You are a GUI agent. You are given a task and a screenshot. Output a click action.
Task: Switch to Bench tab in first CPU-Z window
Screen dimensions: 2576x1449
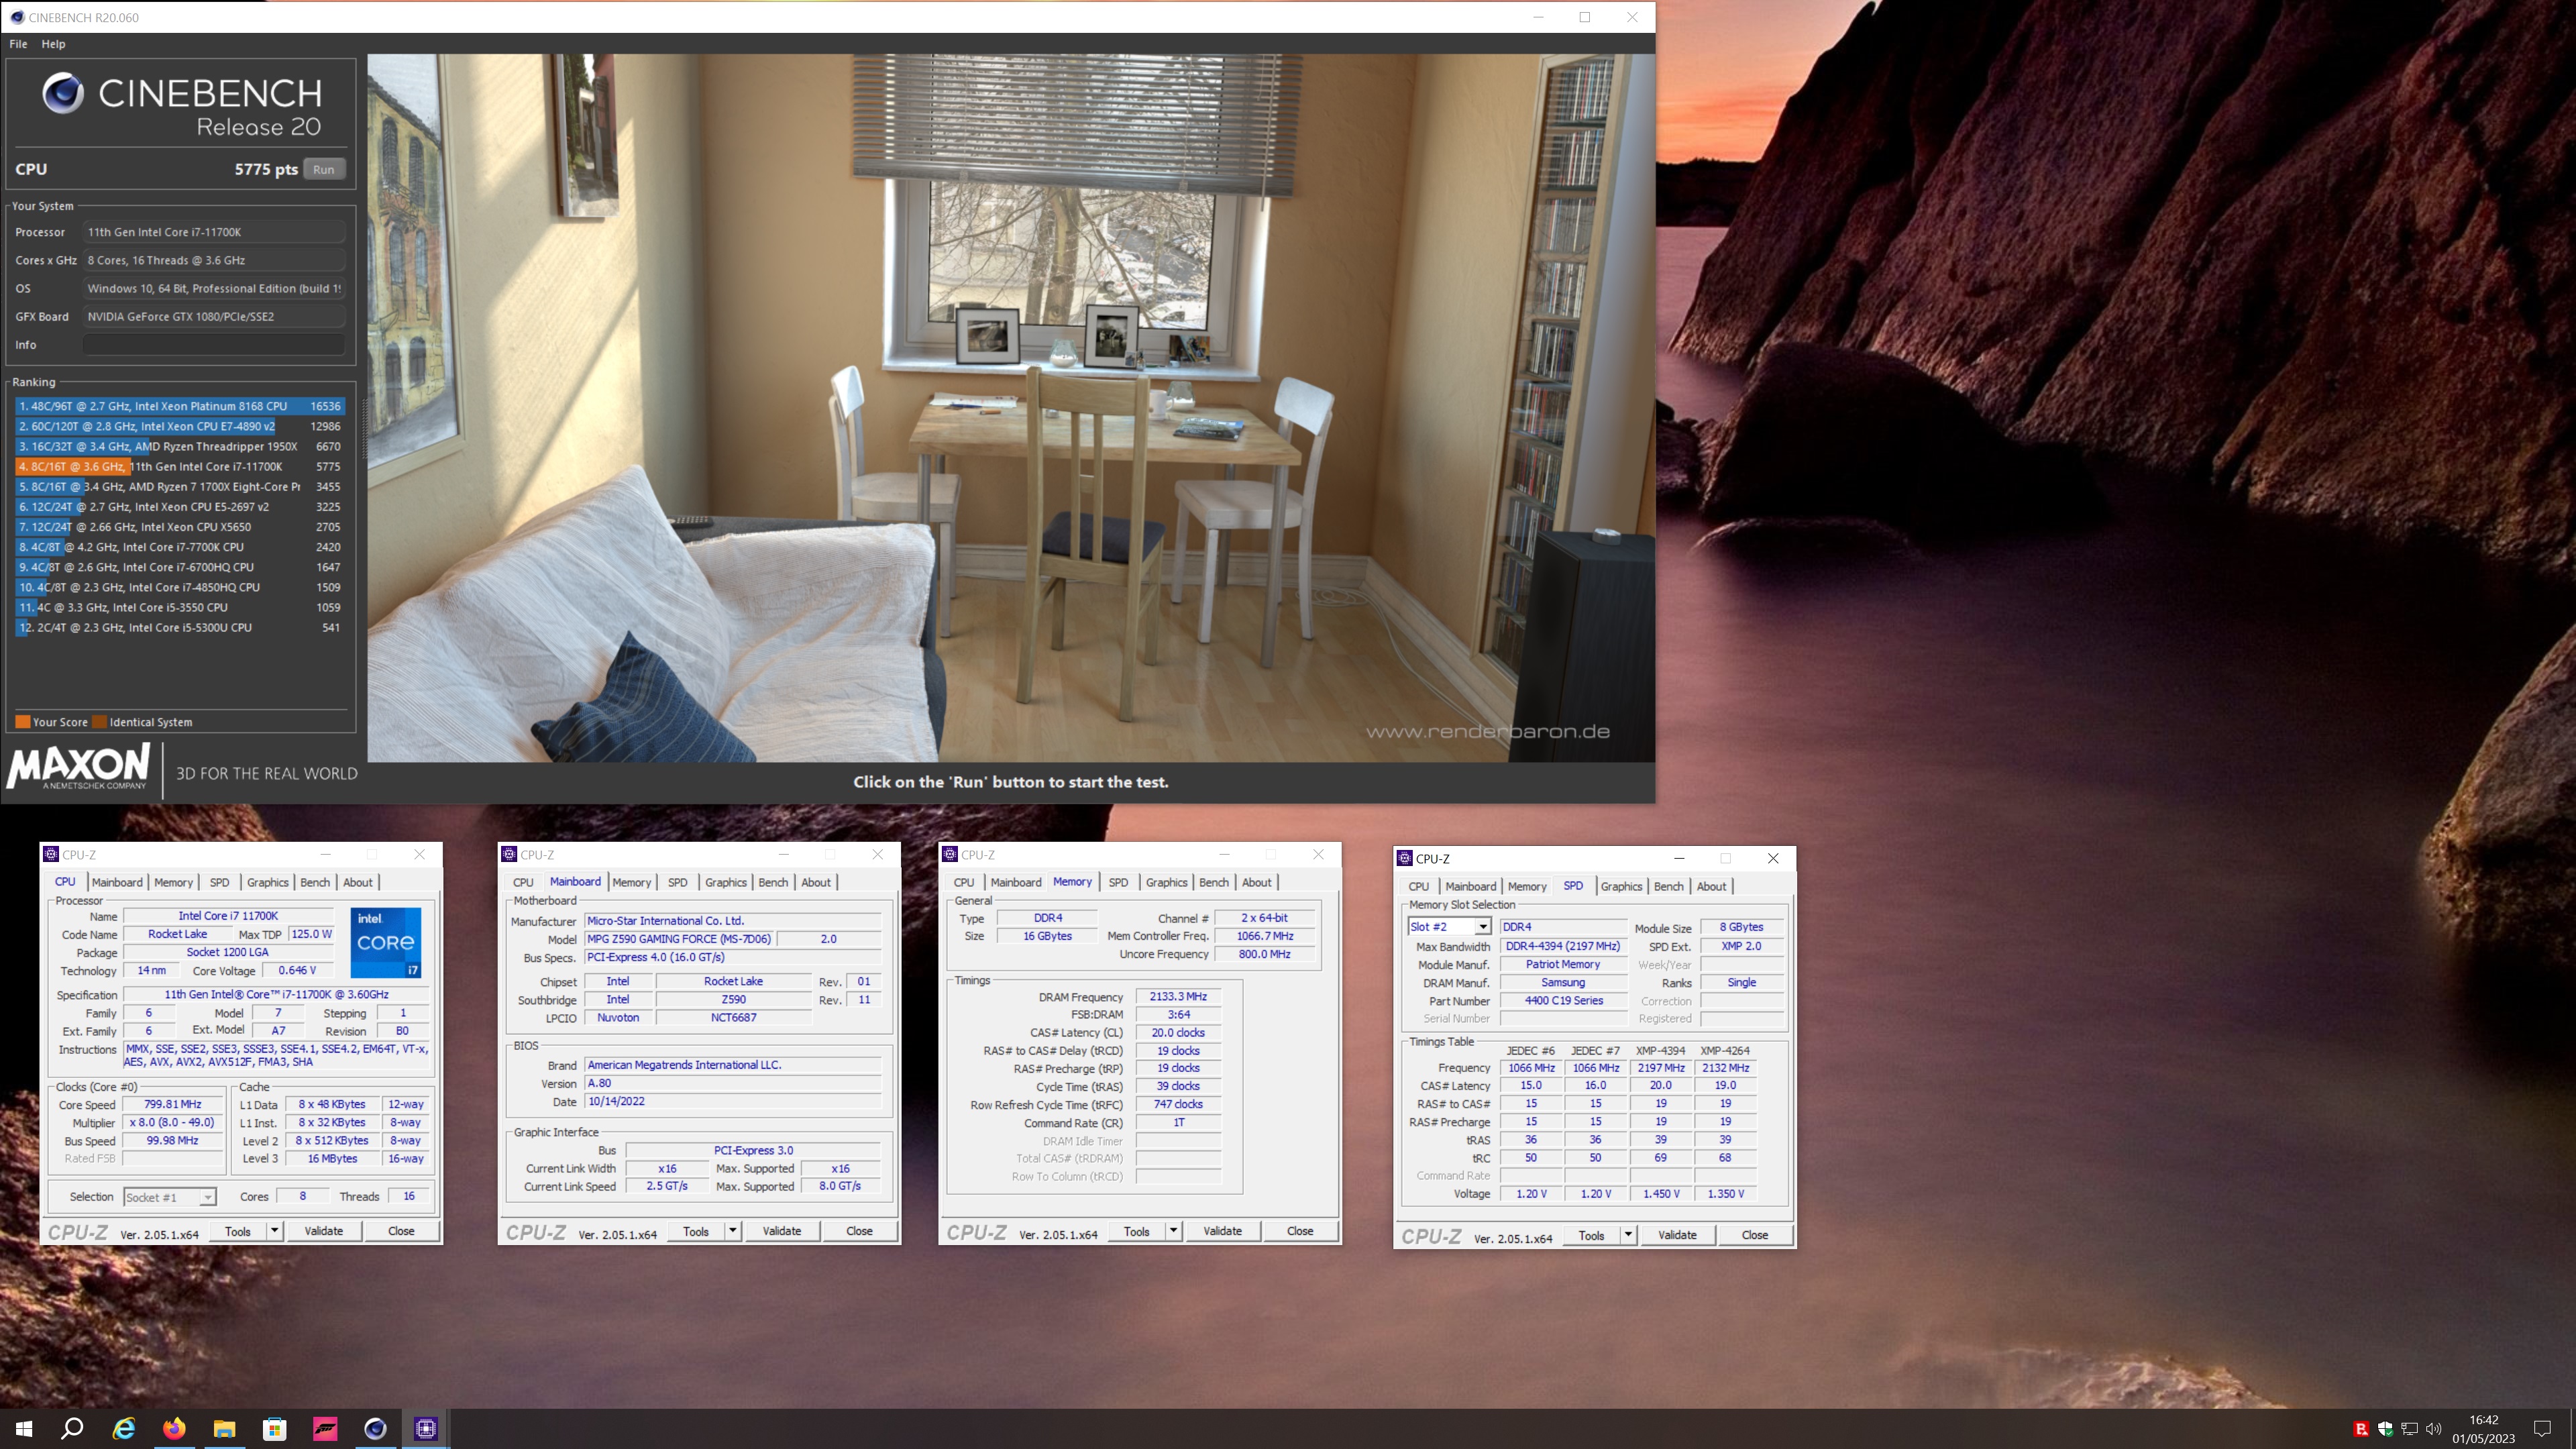(315, 882)
